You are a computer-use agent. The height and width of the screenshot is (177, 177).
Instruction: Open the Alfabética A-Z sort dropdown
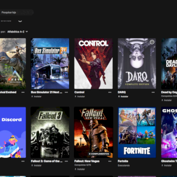18,32
